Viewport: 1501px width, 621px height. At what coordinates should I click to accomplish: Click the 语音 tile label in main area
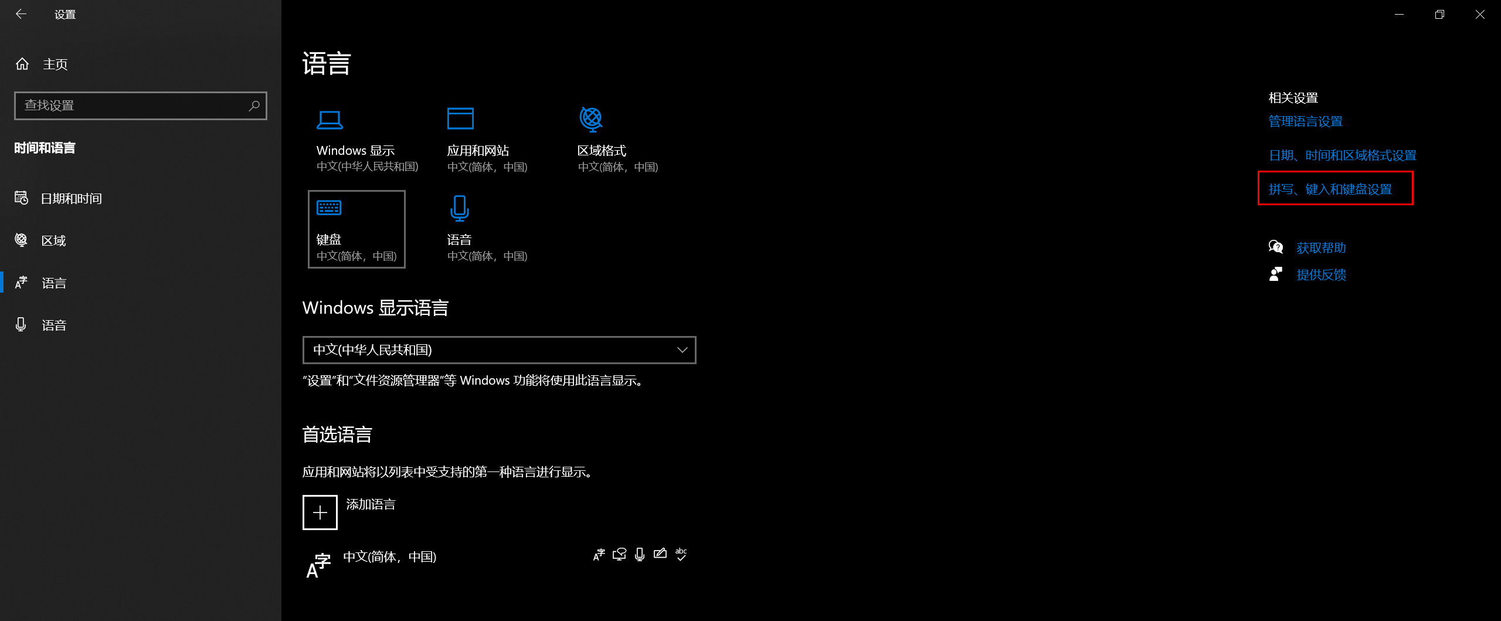coord(459,239)
